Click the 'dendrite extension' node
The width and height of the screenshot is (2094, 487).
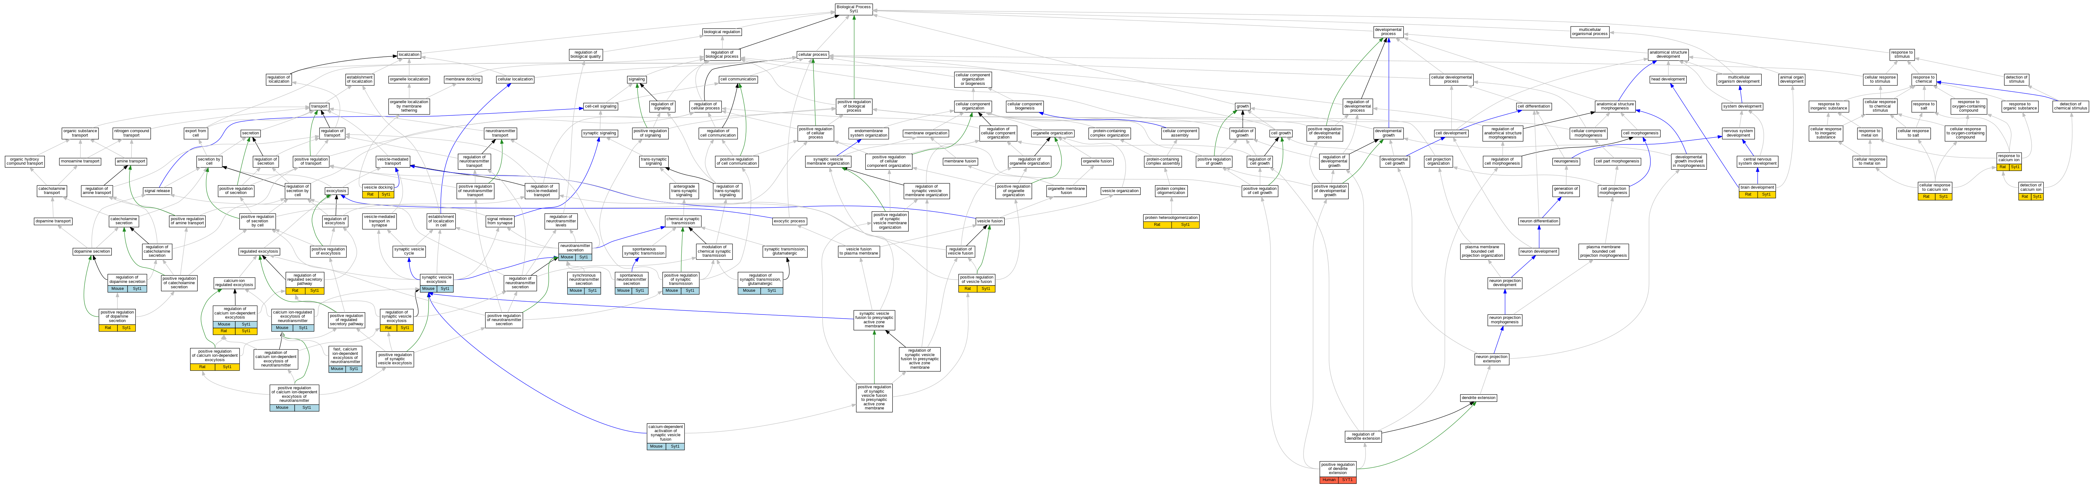point(1478,398)
